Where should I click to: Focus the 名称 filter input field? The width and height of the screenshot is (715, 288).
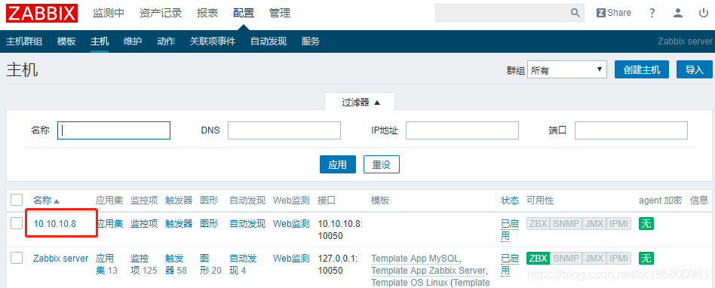click(114, 130)
